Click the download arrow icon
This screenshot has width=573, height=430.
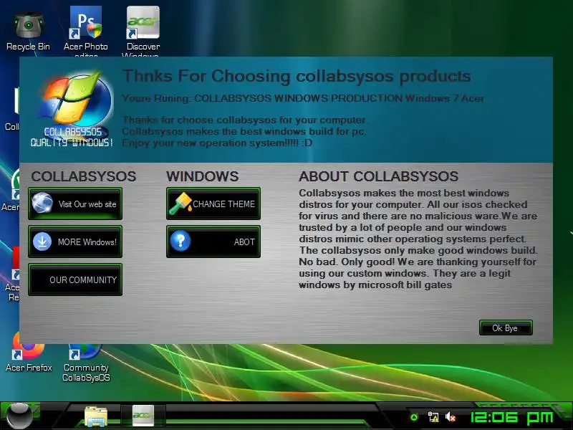pos(42,242)
